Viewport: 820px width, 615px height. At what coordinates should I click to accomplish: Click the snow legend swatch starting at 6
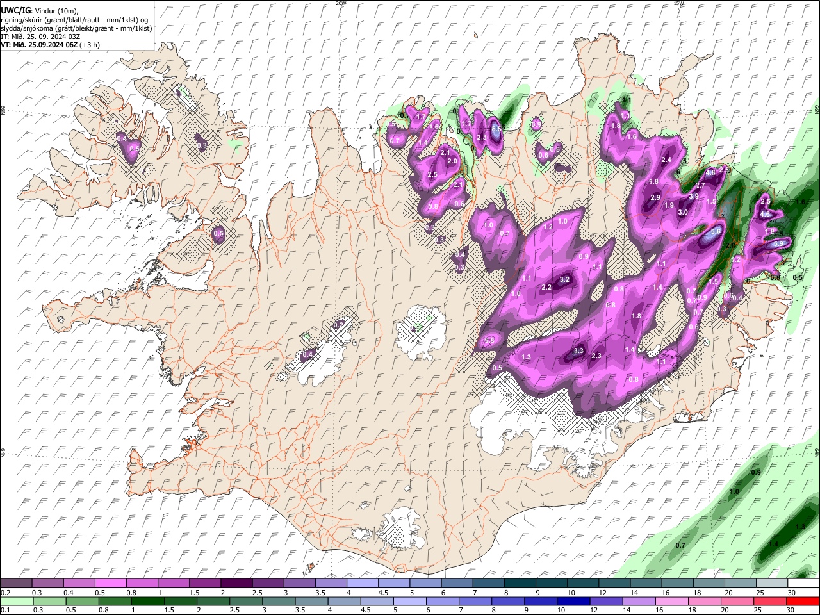tap(457, 584)
